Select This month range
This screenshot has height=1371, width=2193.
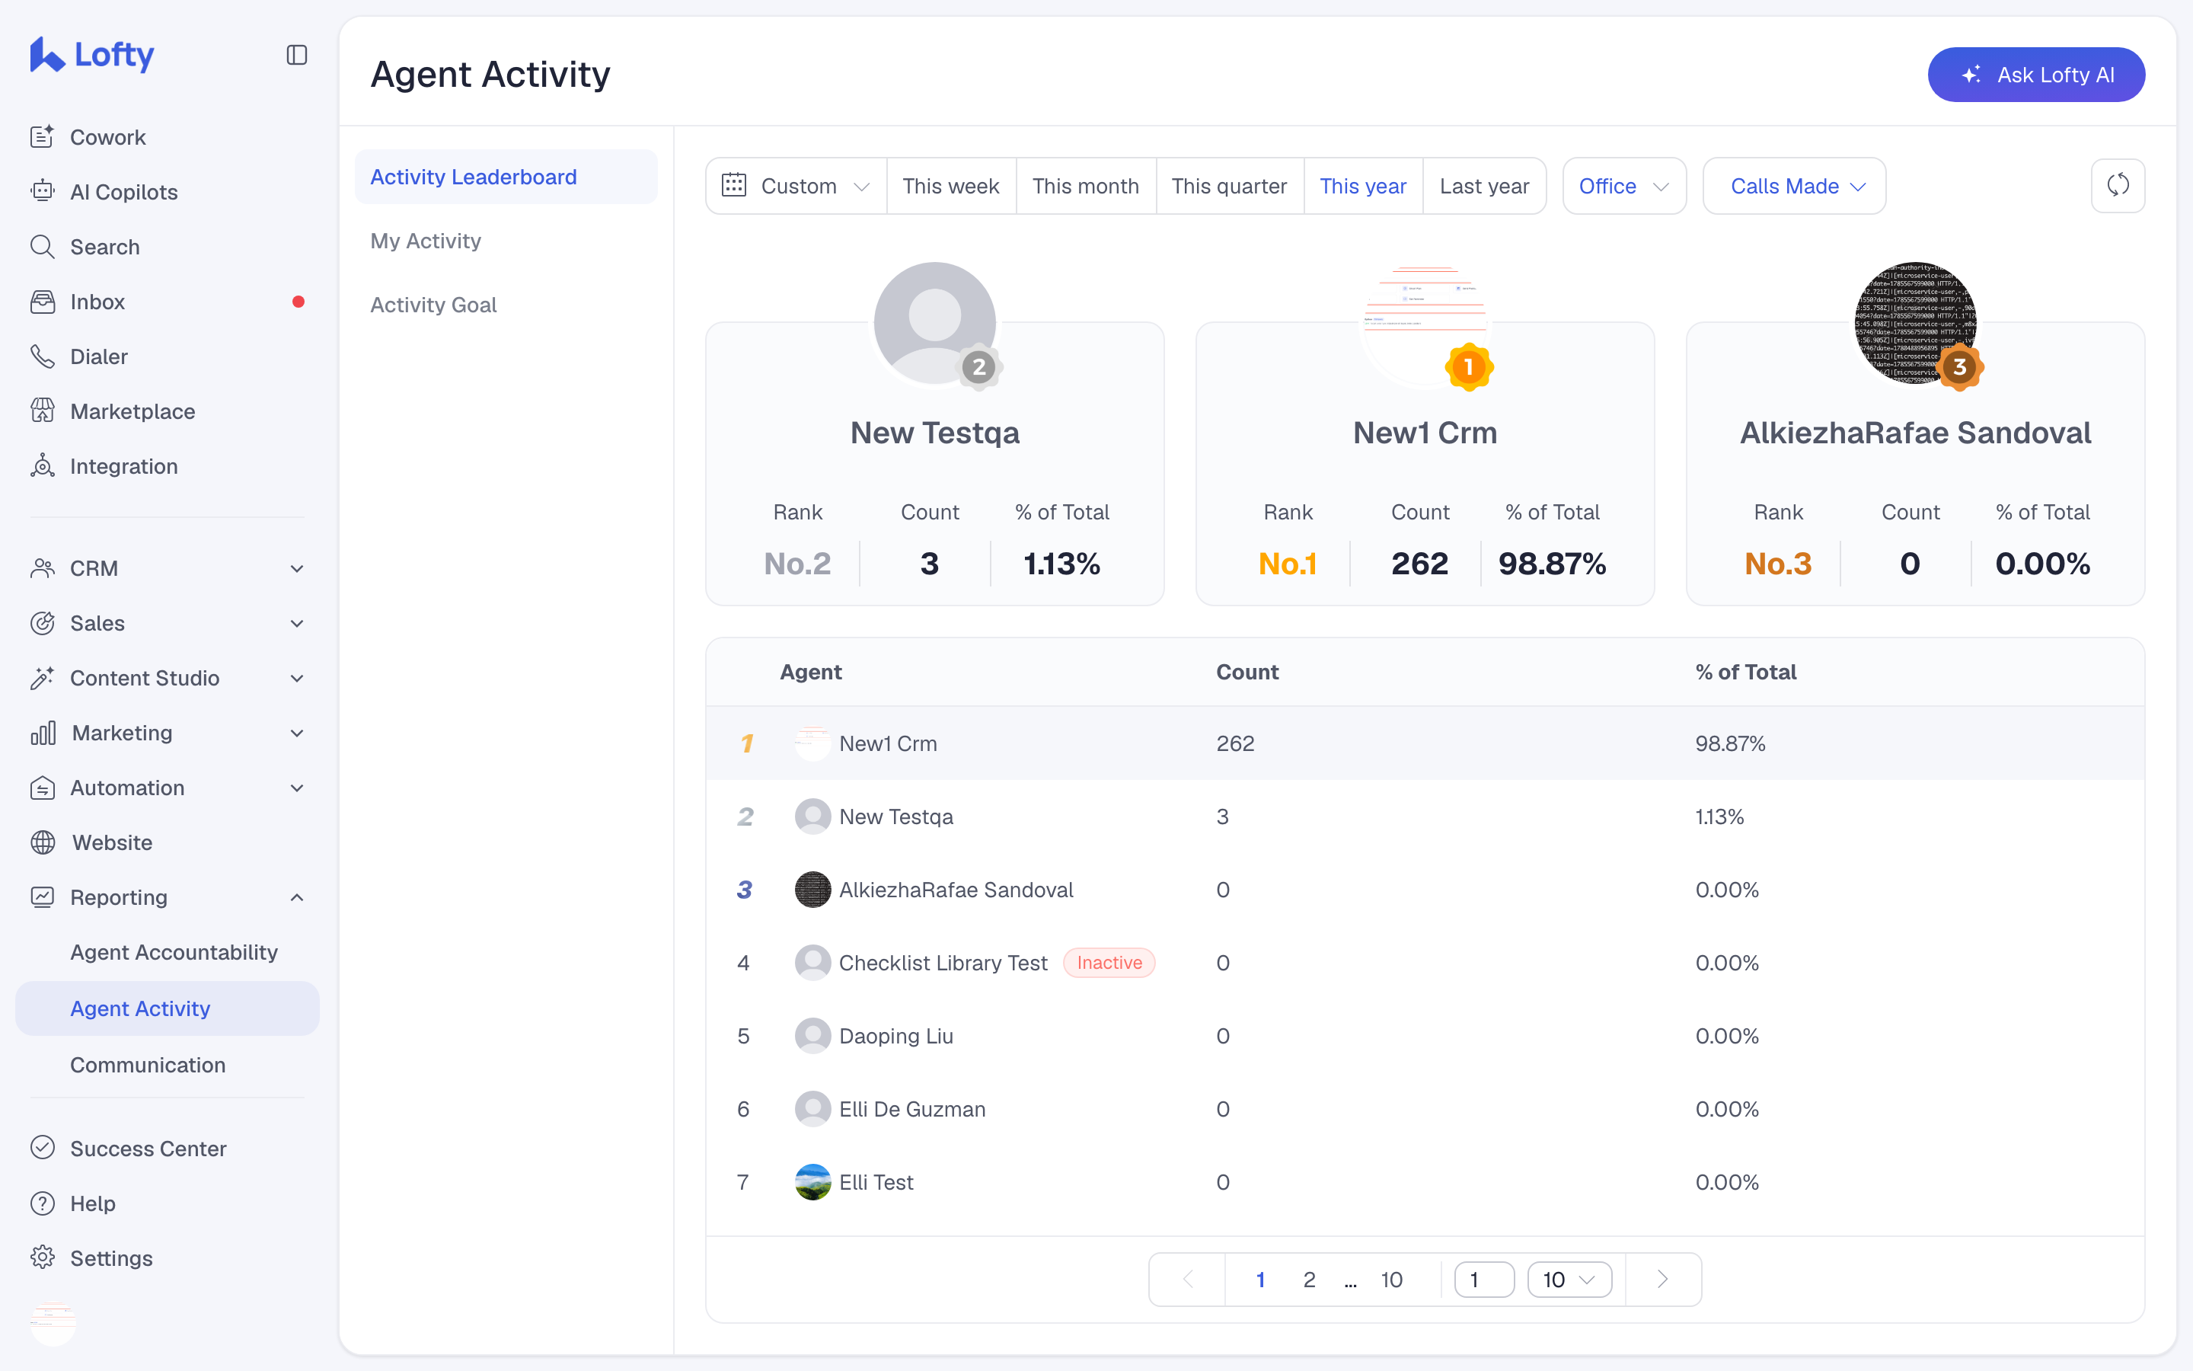pos(1086,186)
